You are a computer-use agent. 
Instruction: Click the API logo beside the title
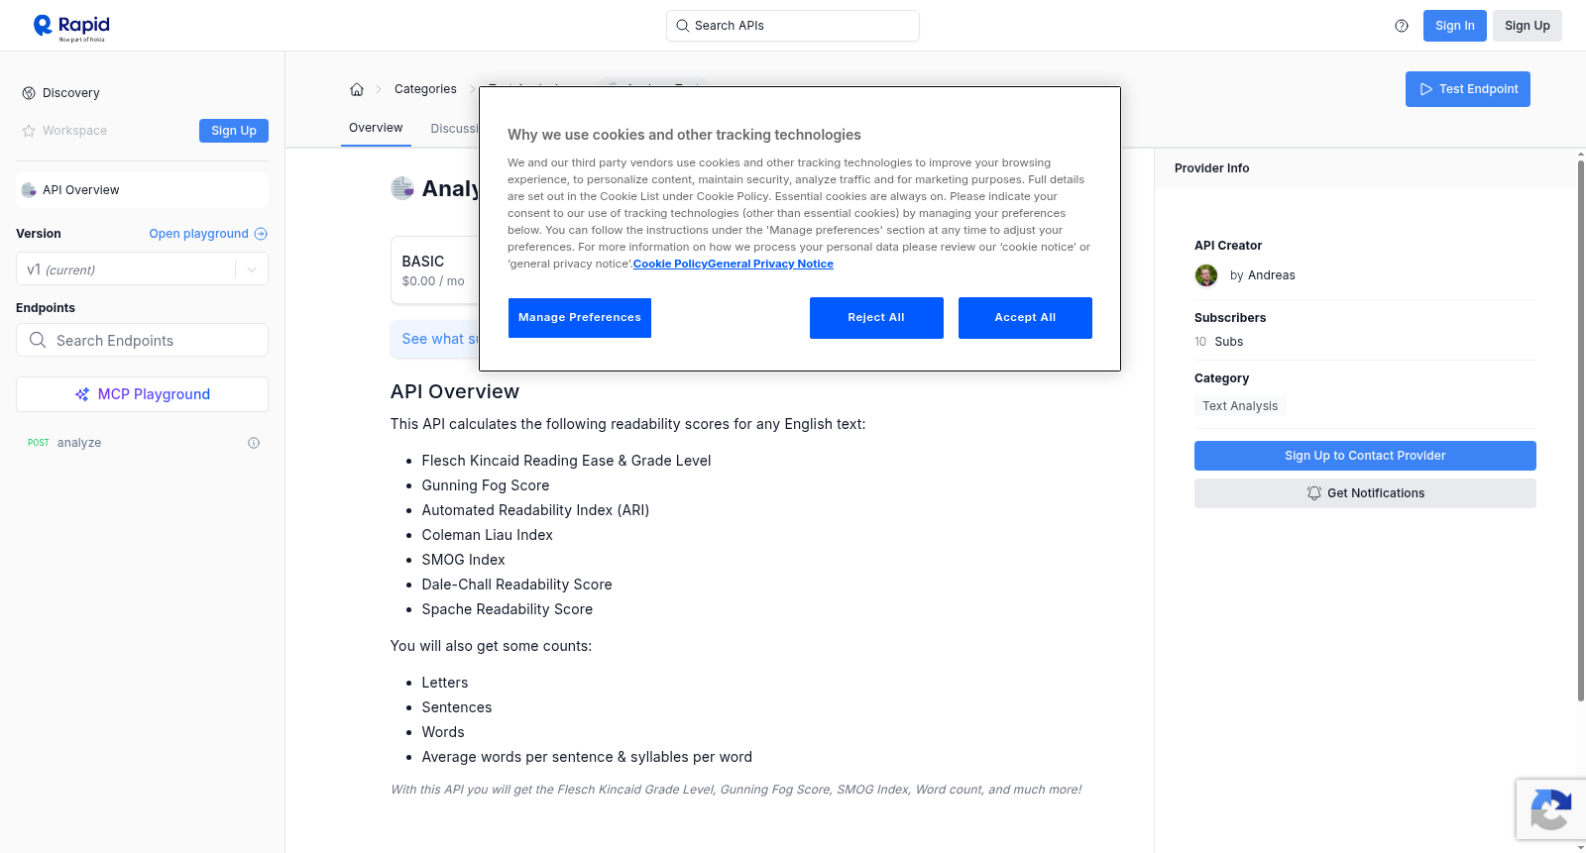(x=402, y=188)
